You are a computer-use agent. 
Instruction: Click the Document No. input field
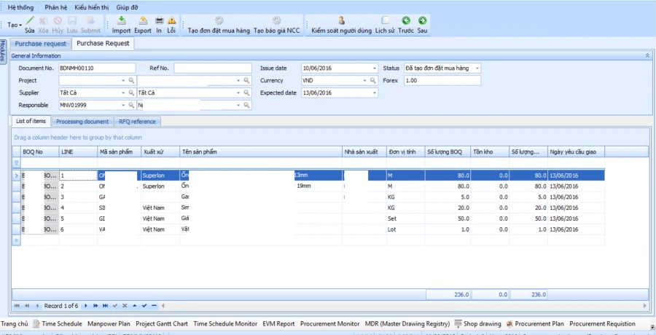coord(97,68)
